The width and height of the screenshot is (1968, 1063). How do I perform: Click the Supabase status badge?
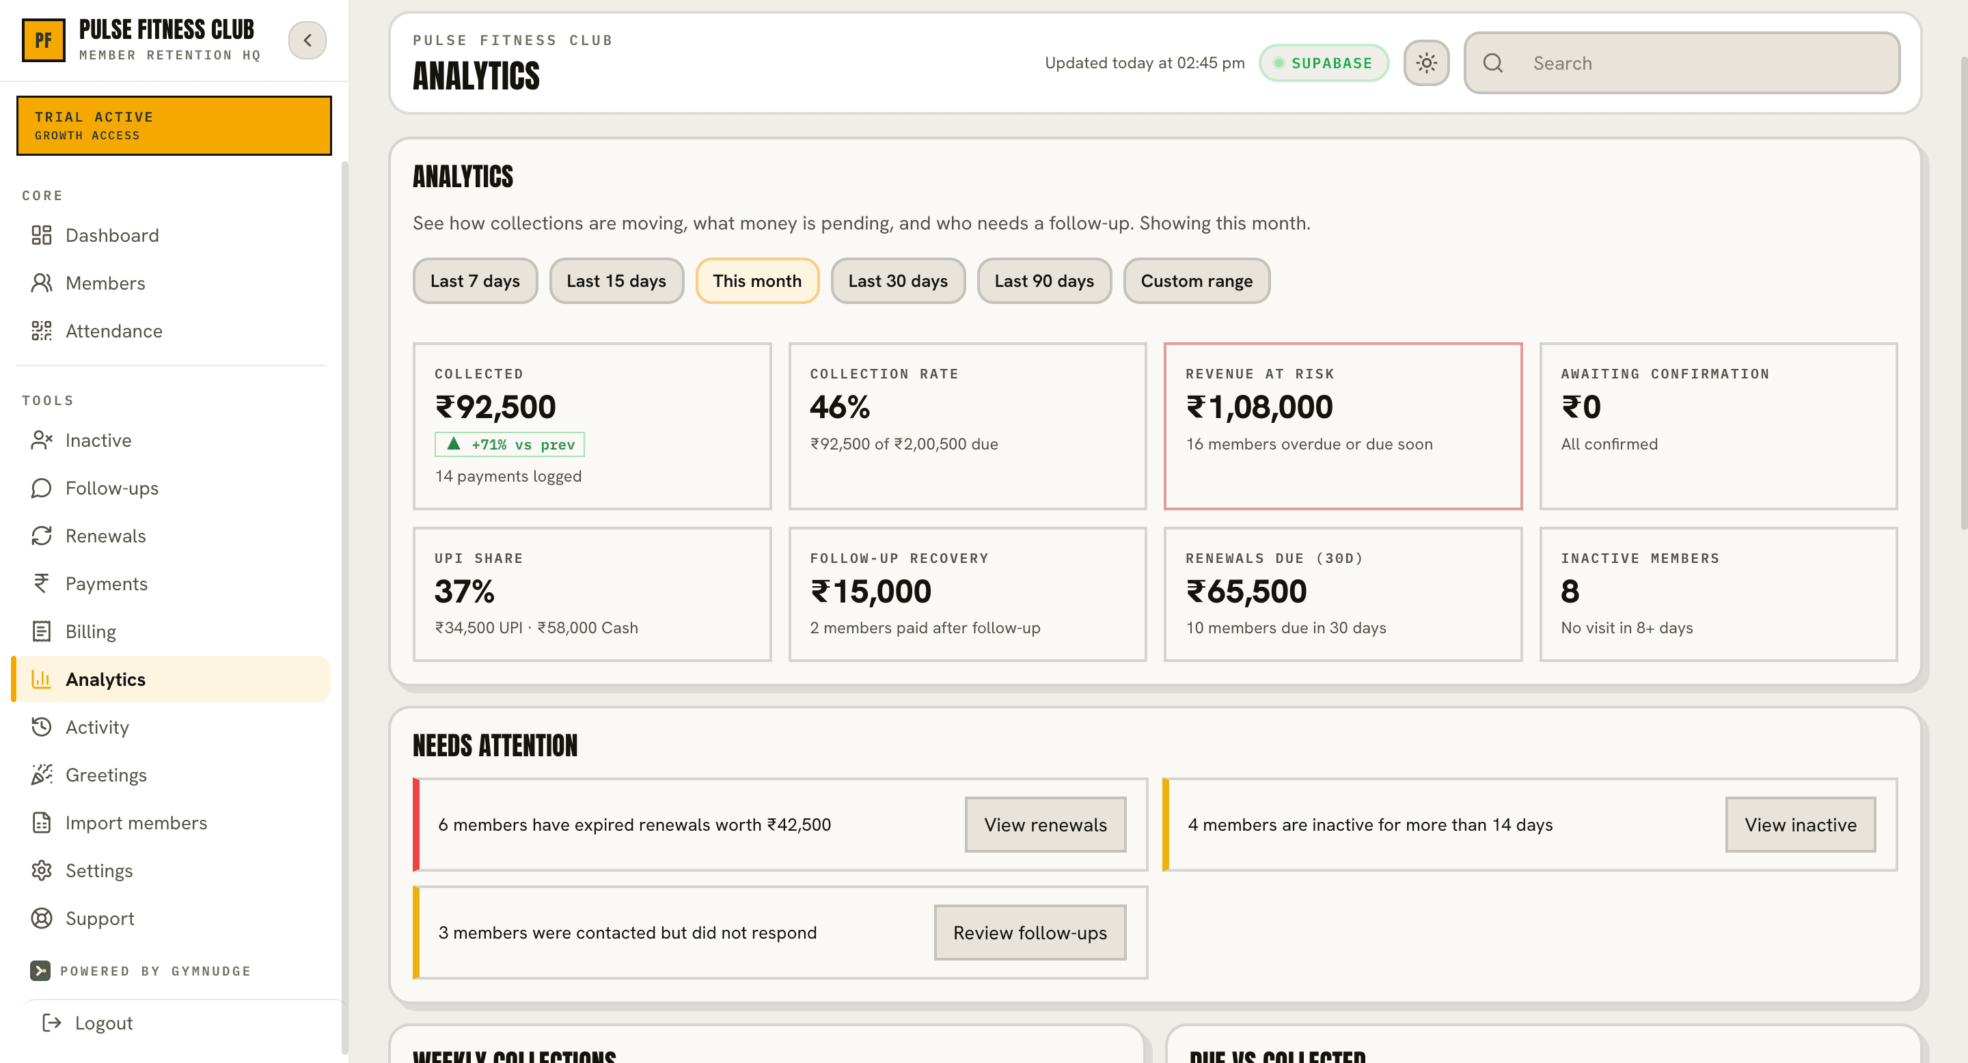(x=1323, y=63)
